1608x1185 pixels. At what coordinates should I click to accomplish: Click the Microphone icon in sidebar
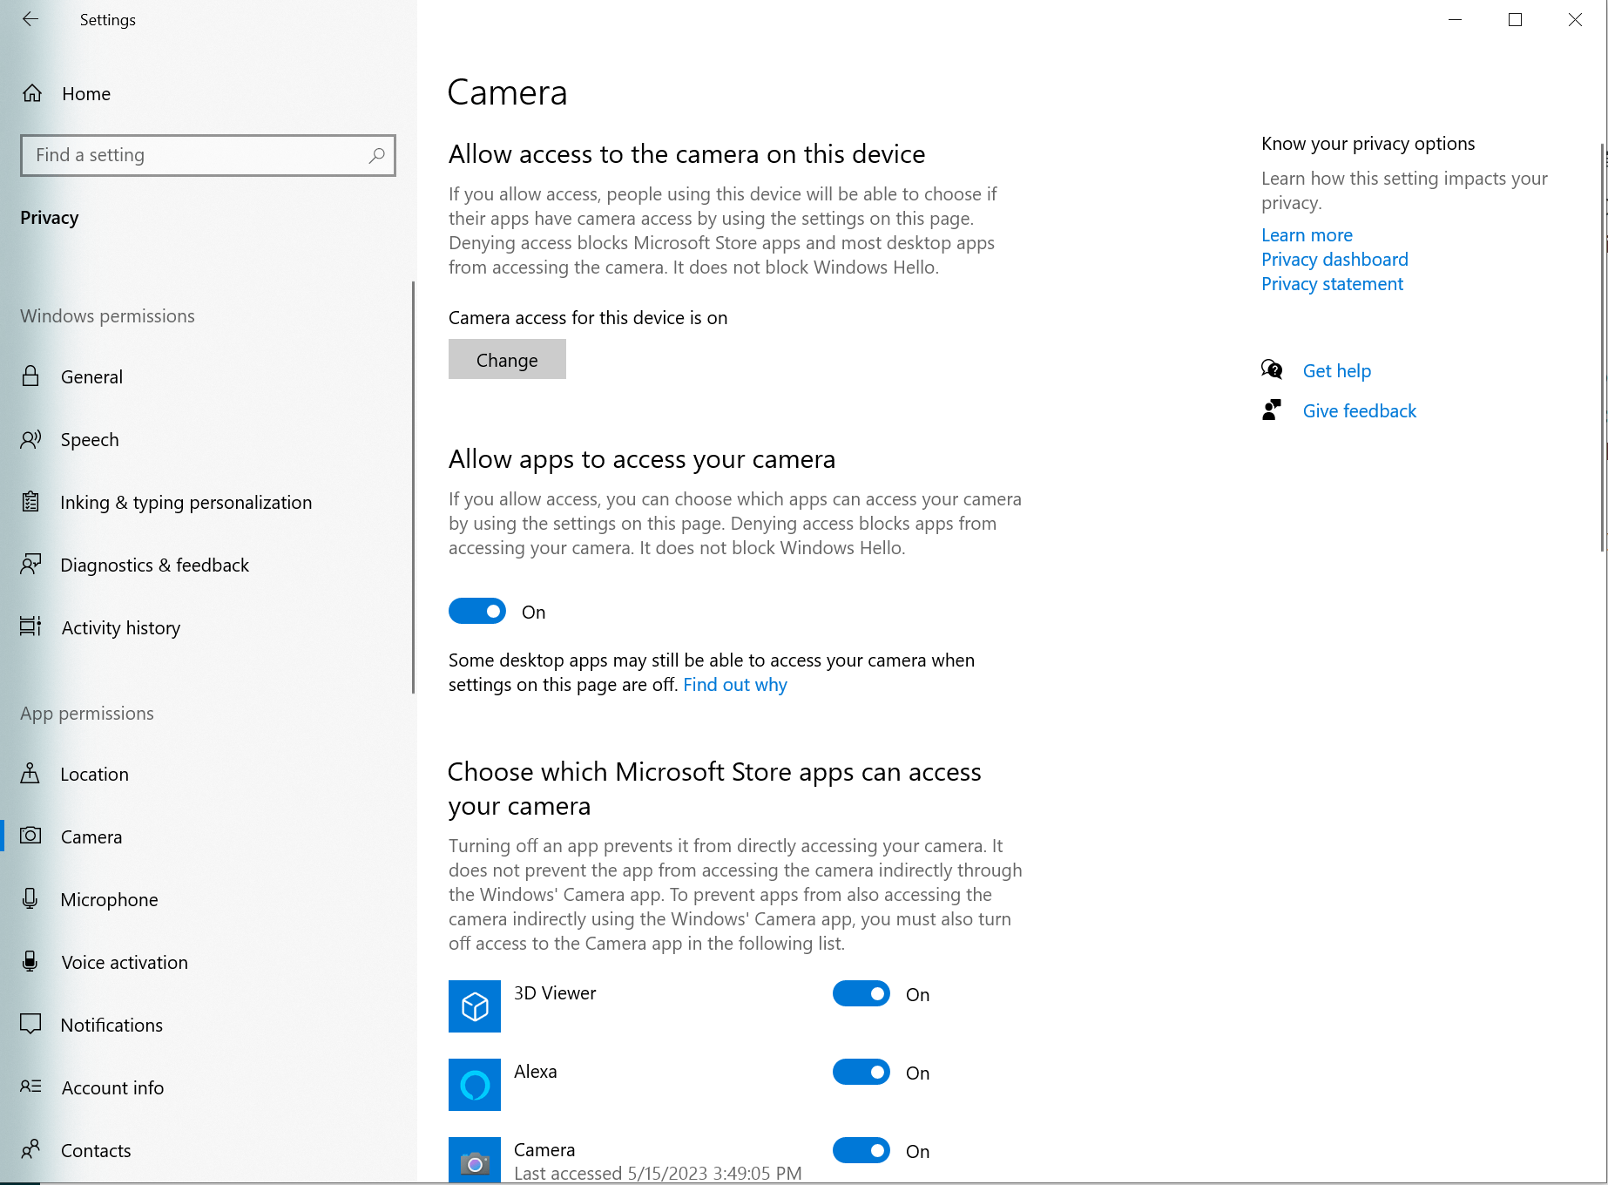tap(30, 899)
